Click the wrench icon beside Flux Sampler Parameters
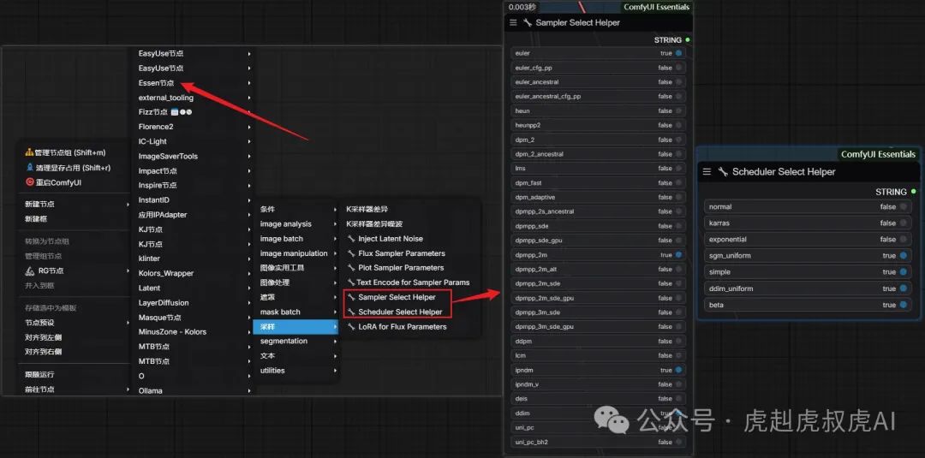Image resolution: width=925 pixels, height=458 pixels. click(352, 253)
